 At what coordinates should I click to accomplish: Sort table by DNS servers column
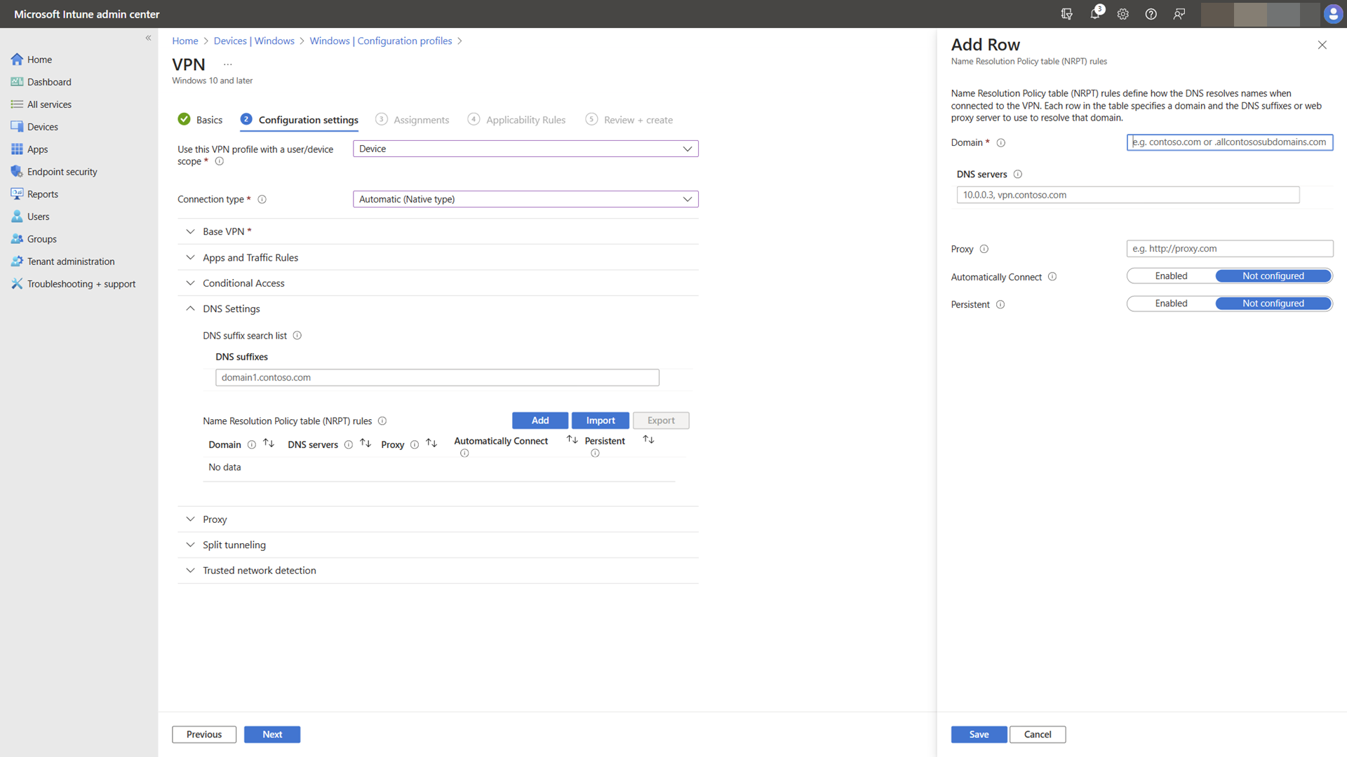(366, 443)
